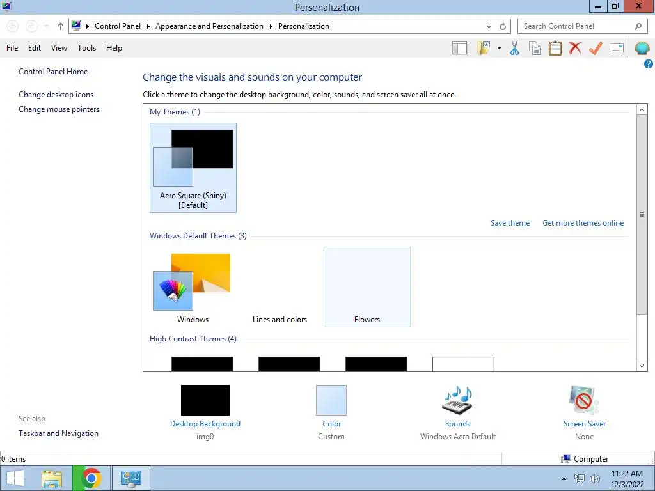Click the Search Control Panel field

pos(582,26)
